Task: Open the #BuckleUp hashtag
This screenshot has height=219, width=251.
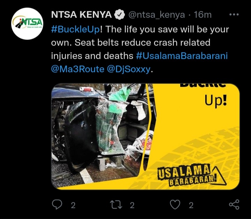Action: tap(75, 29)
